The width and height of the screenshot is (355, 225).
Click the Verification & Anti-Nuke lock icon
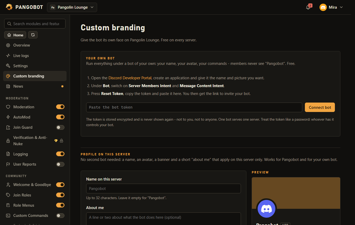point(8,141)
